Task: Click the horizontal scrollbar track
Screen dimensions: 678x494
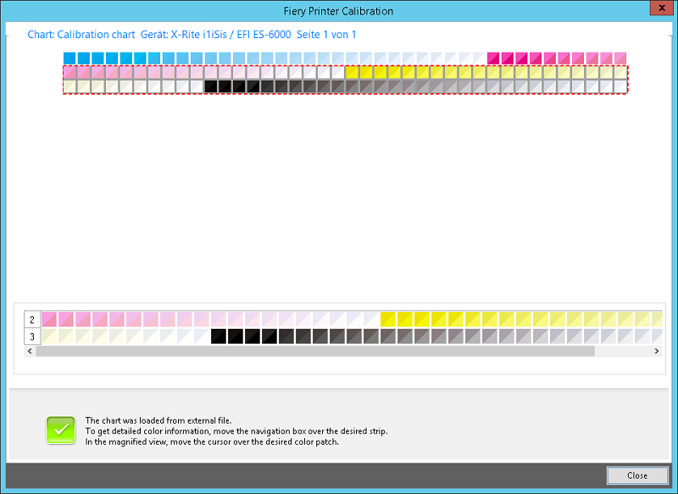Action: (339, 351)
